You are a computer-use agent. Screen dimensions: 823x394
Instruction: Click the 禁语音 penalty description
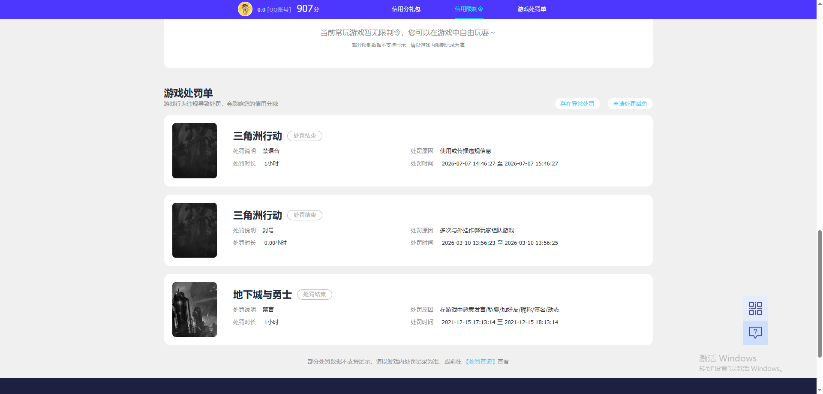tap(271, 151)
